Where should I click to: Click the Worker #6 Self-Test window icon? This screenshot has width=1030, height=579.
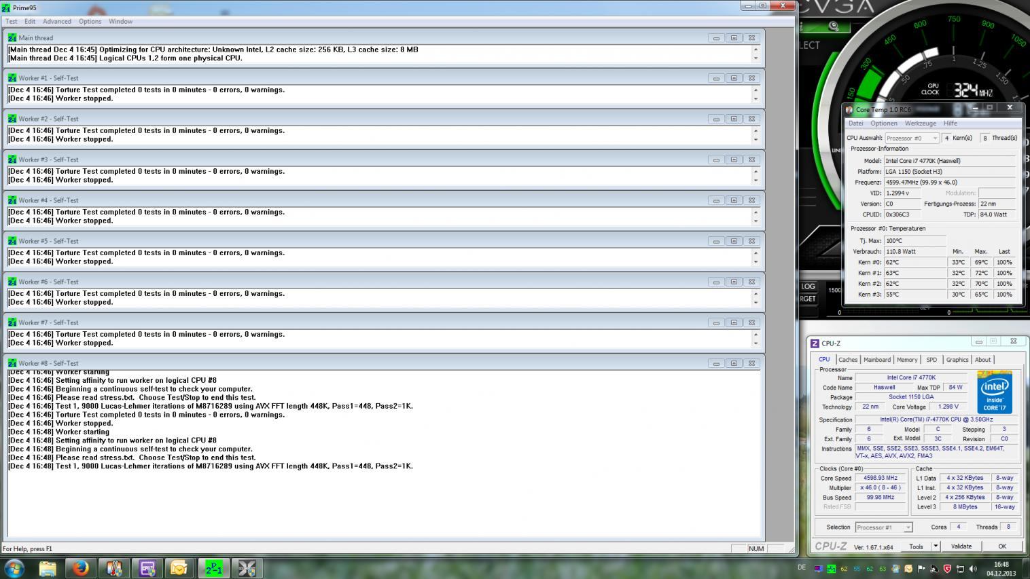[x=12, y=281]
